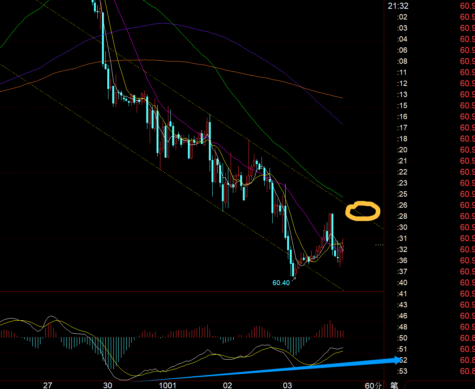This screenshot has width=475, height=389.
Task: Select the :31 tick row
Action: 430,238
